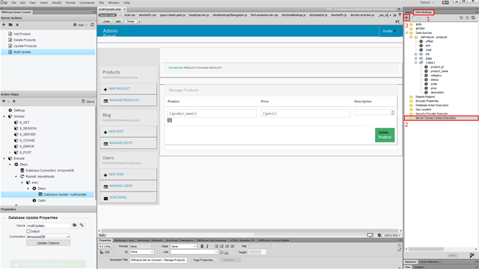Image resolution: width=479 pixels, height=269 pixels.
Task: Toggle italic formatting in Properties panel
Action: 207,246
